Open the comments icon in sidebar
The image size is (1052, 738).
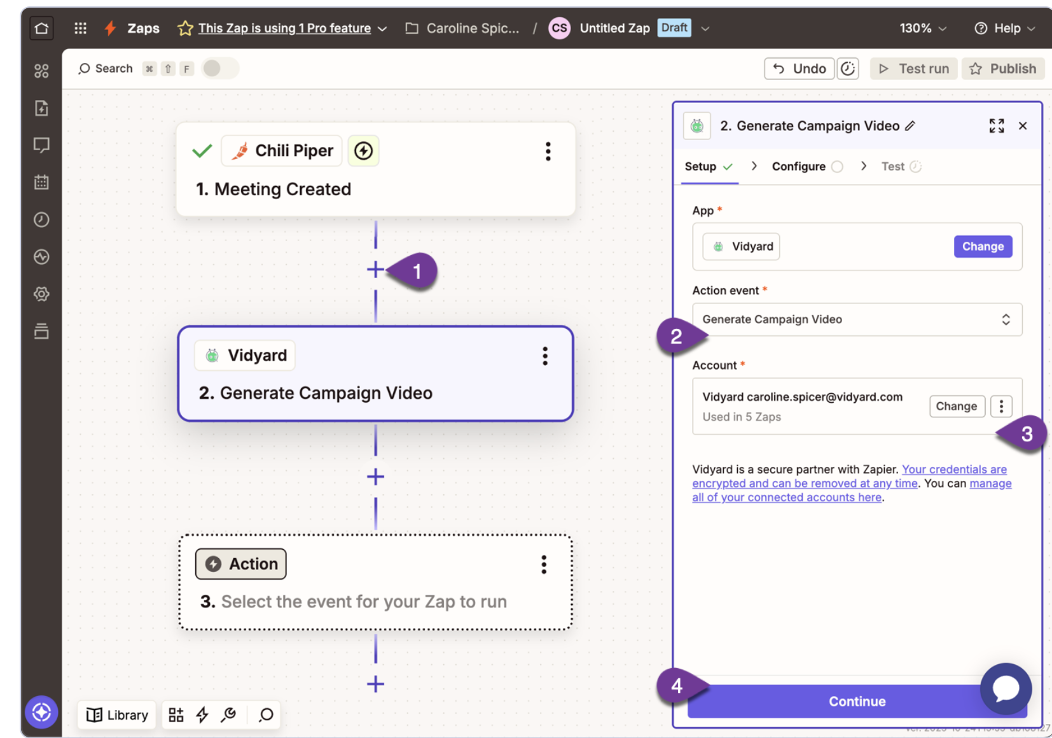tap(41, 145)
